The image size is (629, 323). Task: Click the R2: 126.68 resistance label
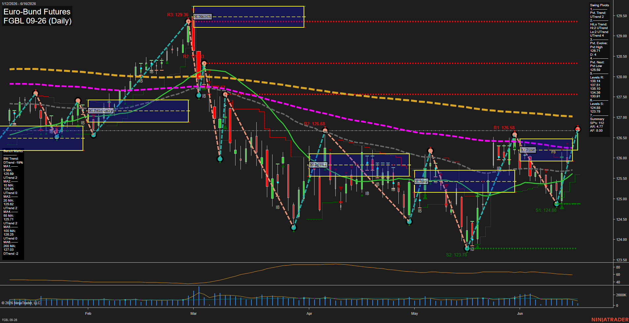pyautogui.click(x=314, y=124)
